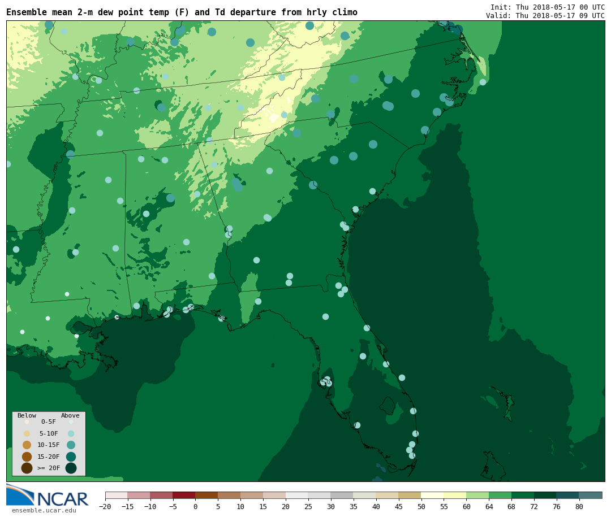
Task: Click the Below 15-20F brown legend circle
Action: 27,457
